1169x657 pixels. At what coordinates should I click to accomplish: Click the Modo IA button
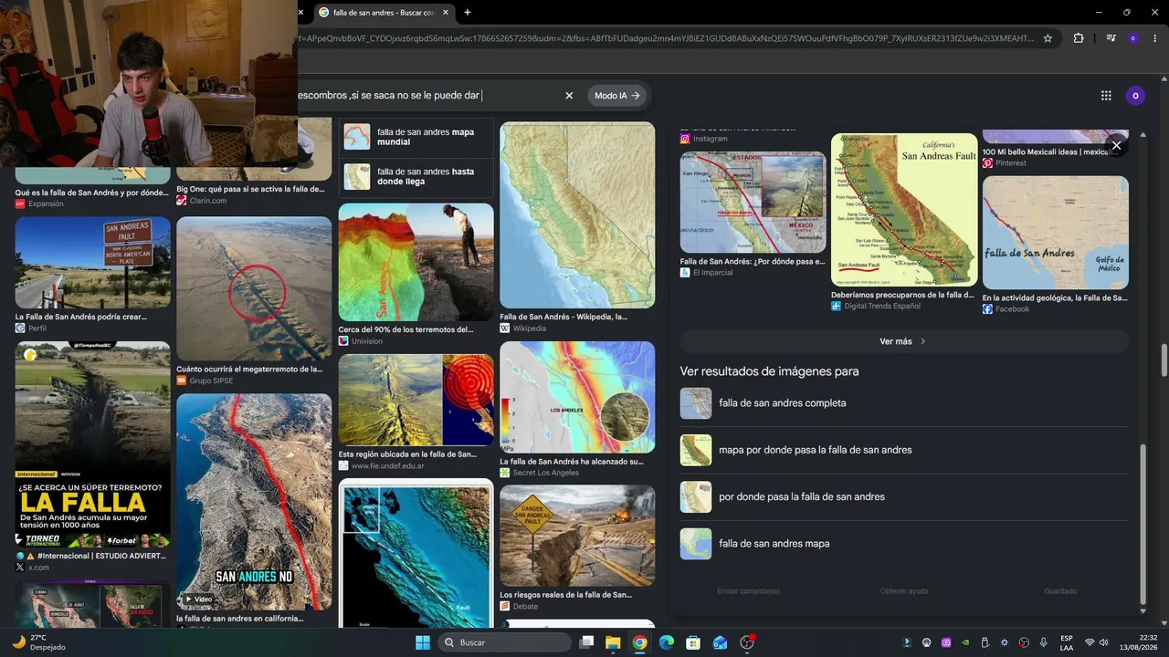[616, 95]
